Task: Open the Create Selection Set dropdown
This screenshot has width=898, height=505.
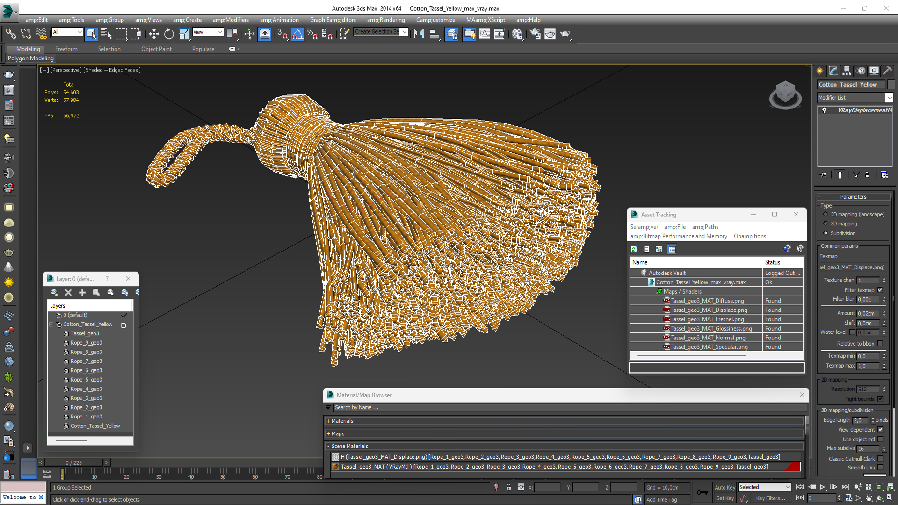Action: 381,32
